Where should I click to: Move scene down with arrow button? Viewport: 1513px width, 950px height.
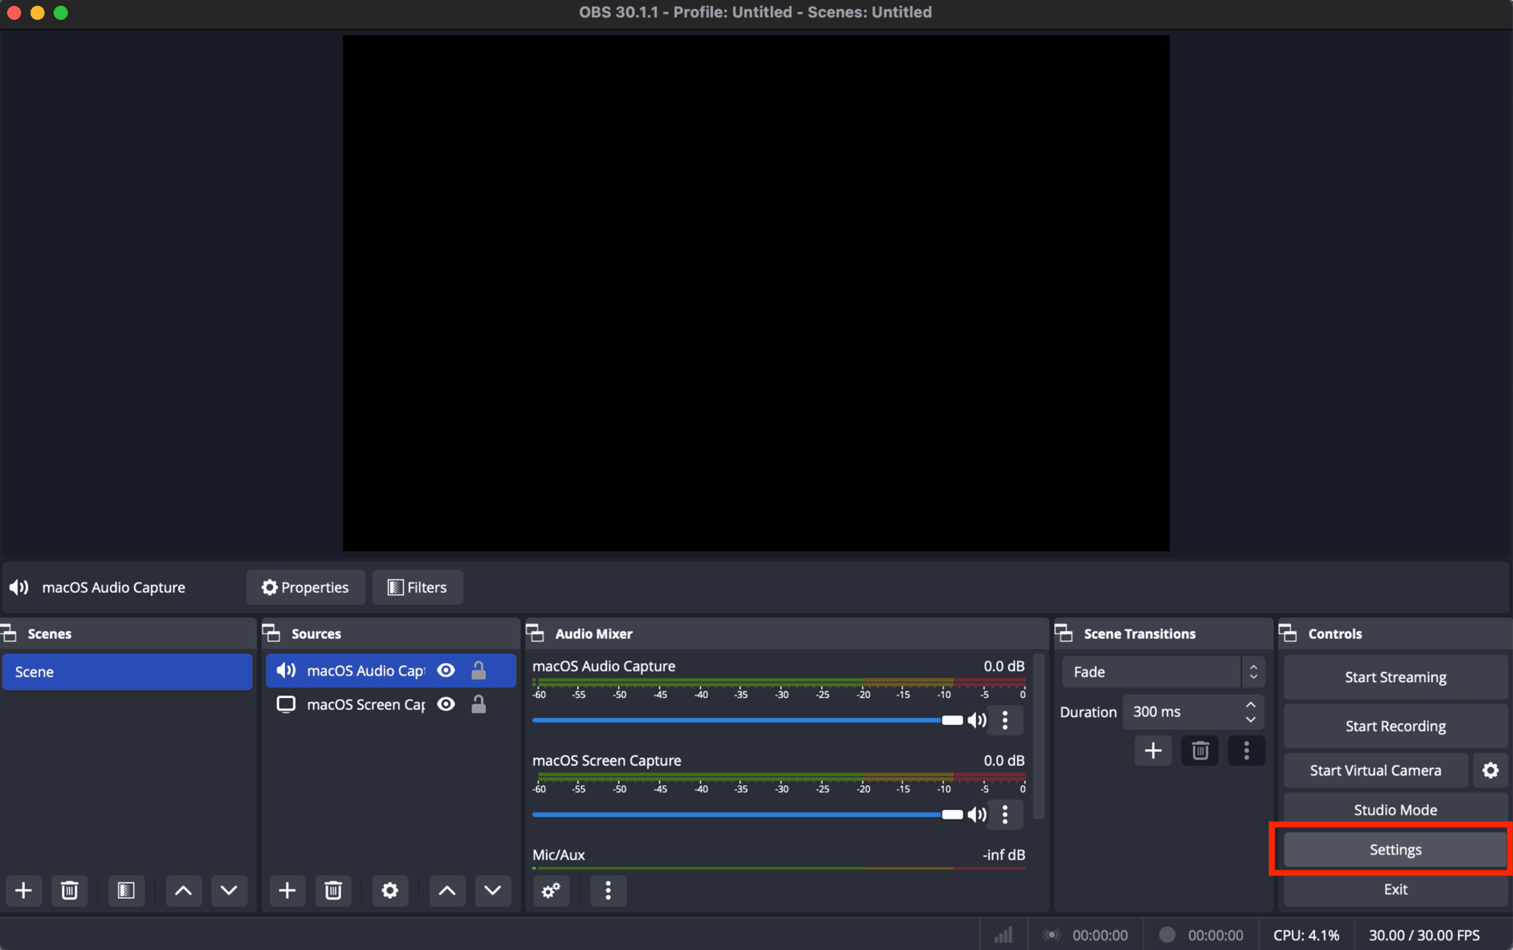229,890
